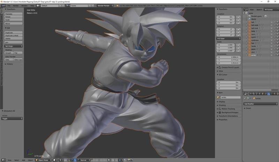This screenshot has width=279, height=162.
Task: Open the Normal transform orientation dropdown
Action: coord(85,160)
